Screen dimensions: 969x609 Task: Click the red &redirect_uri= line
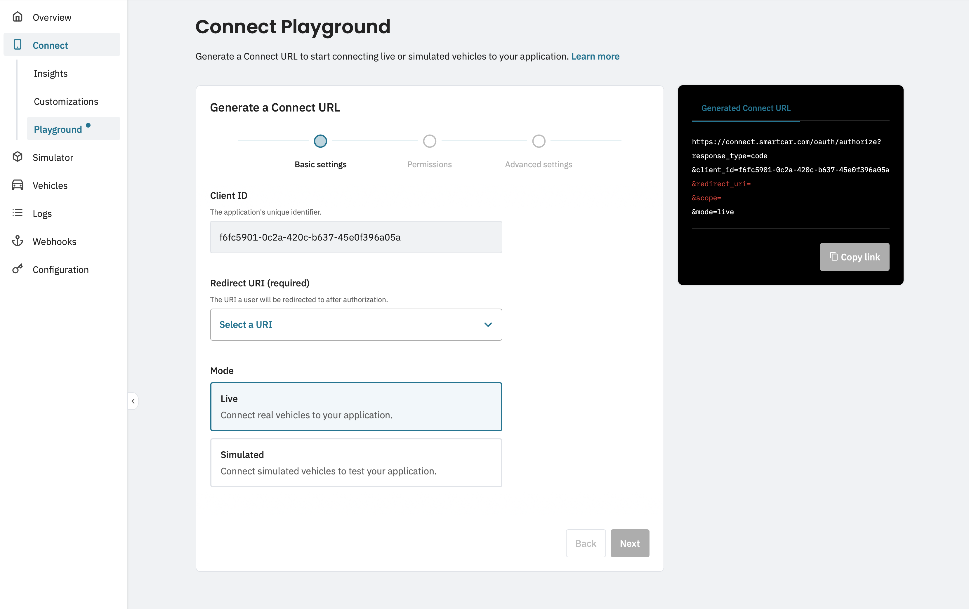(x=721, y=184)
